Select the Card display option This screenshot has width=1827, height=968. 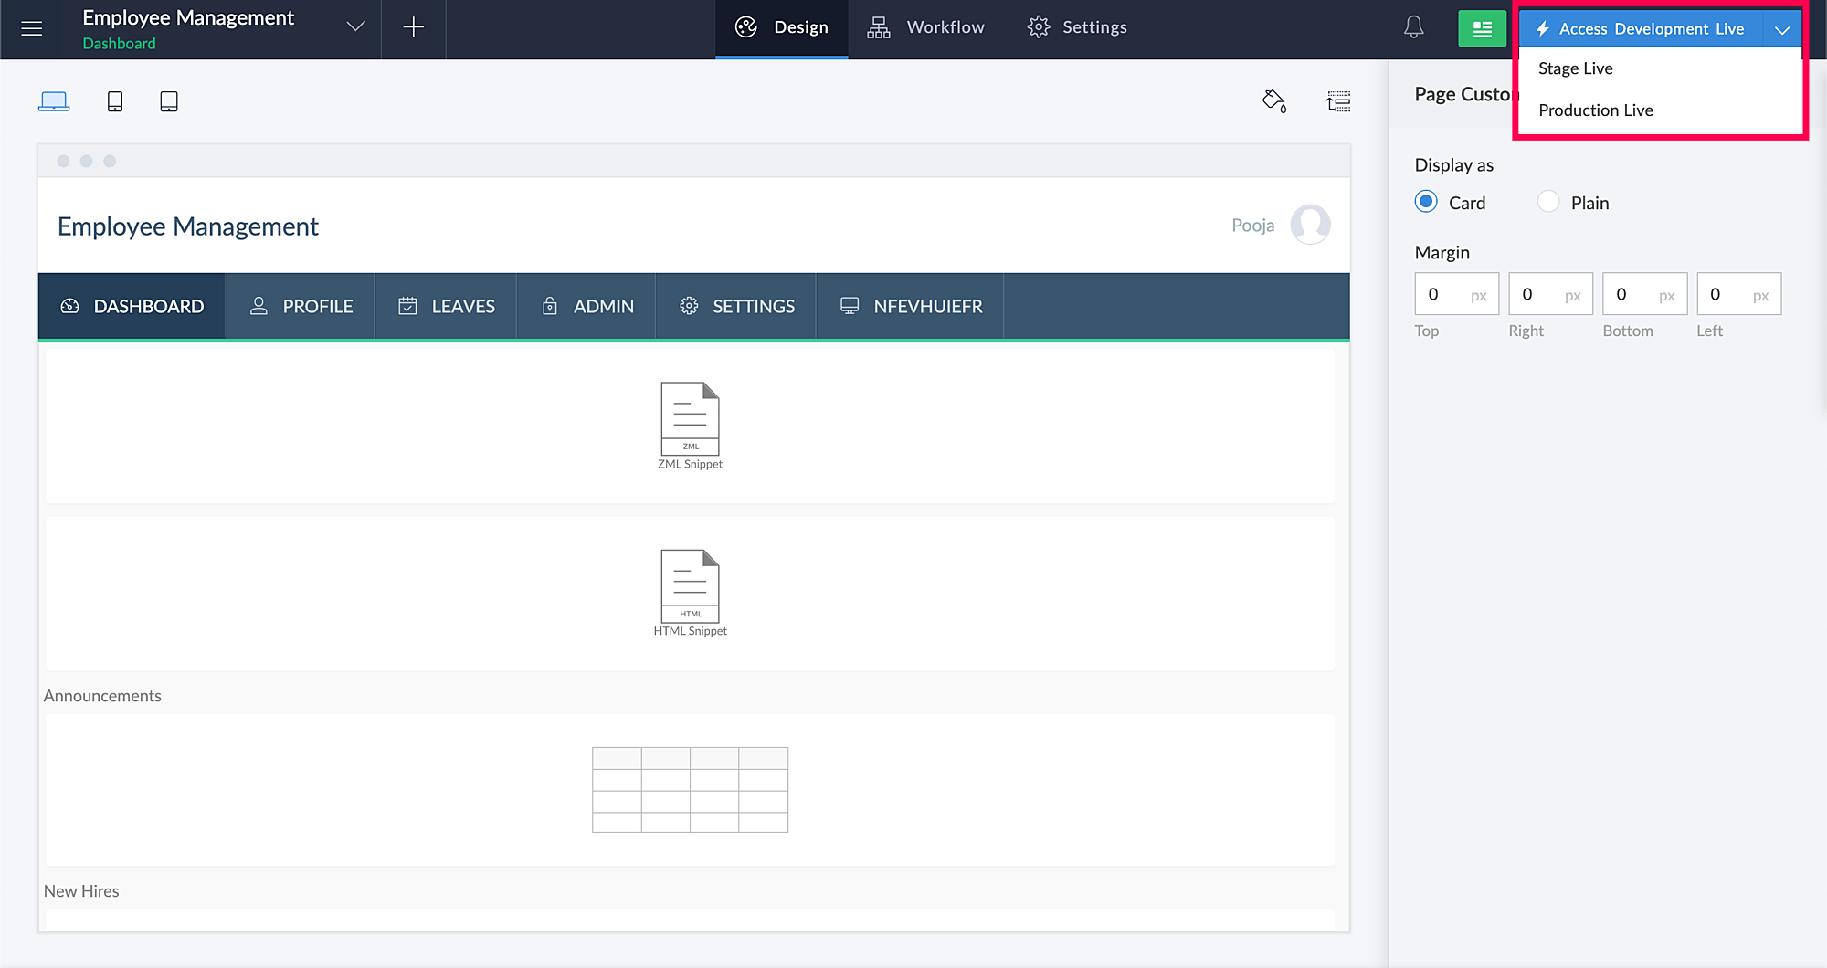(x=1426, y=202)
